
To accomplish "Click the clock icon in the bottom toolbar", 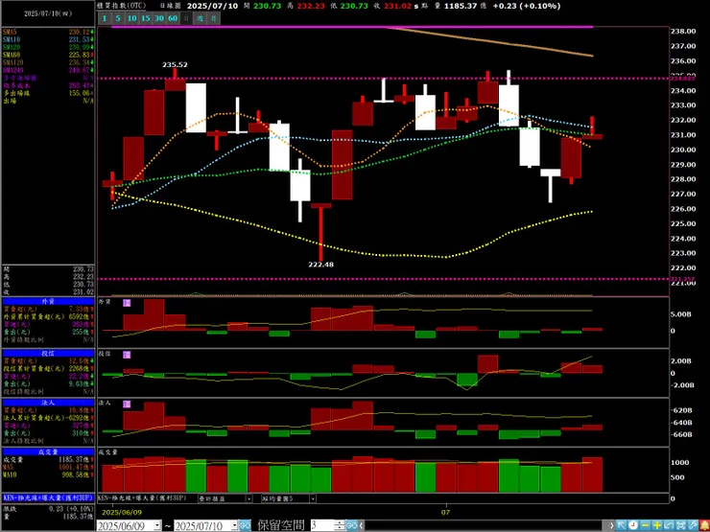I will coord(633,525).
